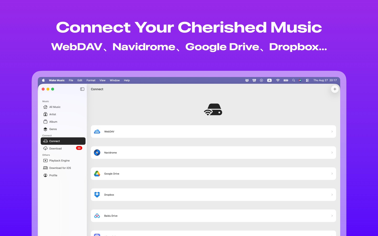Click the Wi-Fi icon in menu bar

pyautogui.click(x=278, y=80)
